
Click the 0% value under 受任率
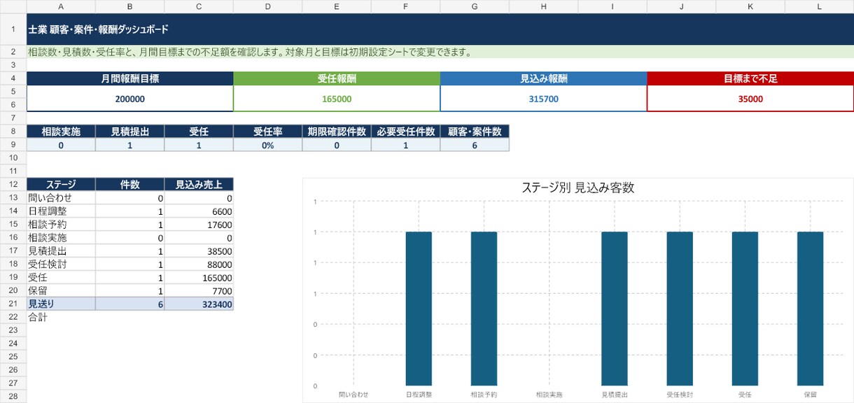267,145
